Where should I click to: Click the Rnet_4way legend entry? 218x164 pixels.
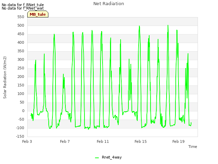tap(108, 157)
